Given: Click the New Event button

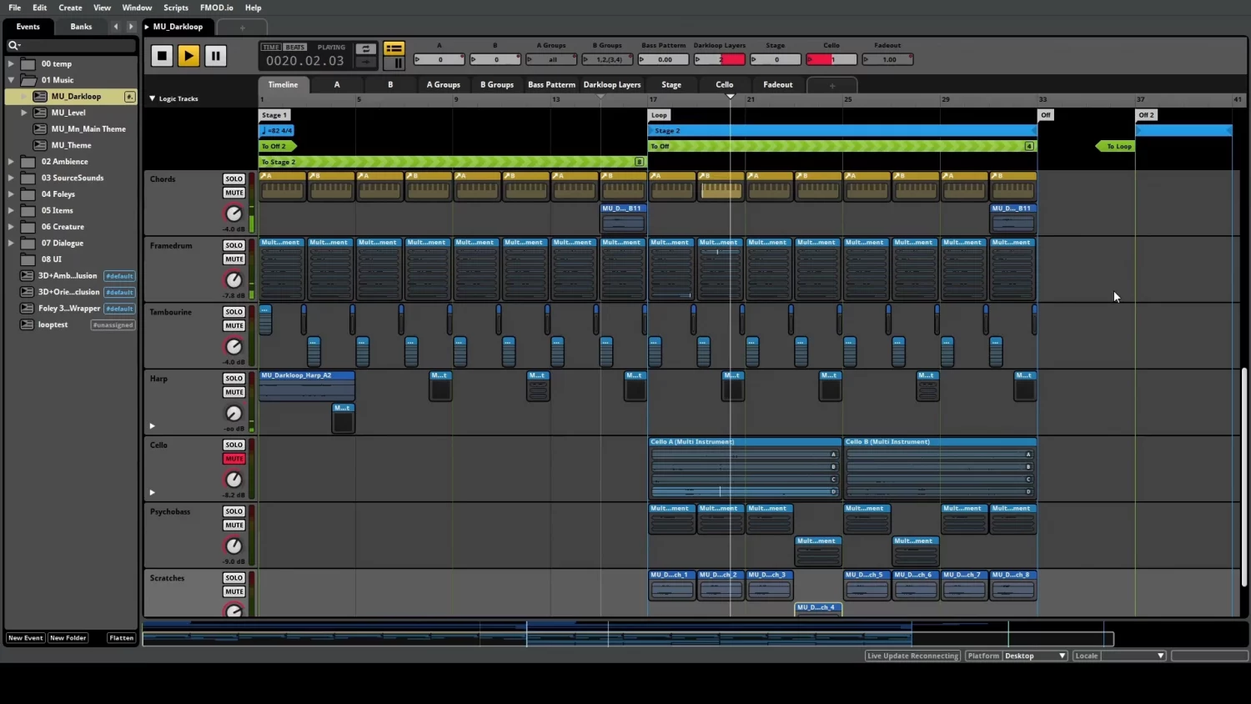Looking at the screenshot, I should click(x=26, y=638).
